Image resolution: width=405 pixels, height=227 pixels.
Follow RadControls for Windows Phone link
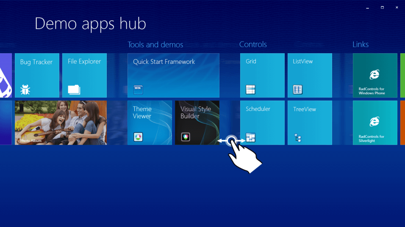point(375,76)
